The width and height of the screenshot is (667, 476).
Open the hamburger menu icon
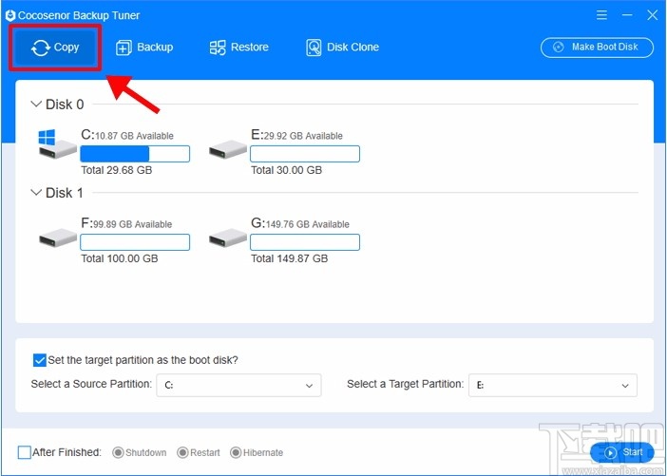pos(601,15)
